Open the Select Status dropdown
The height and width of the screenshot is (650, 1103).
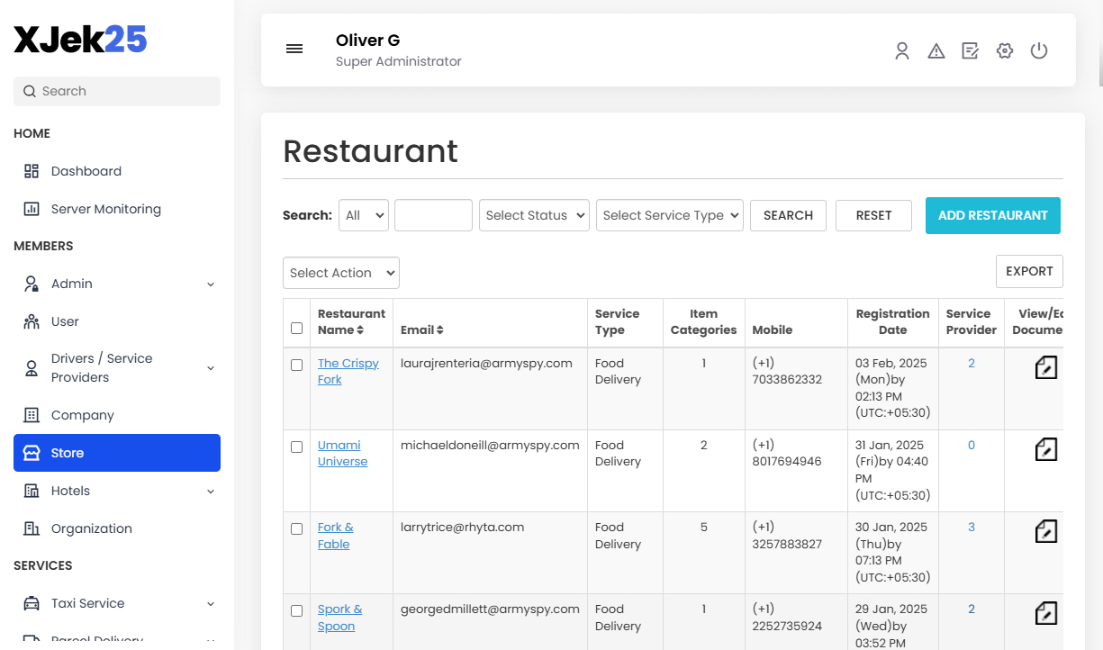coord(534,215)
